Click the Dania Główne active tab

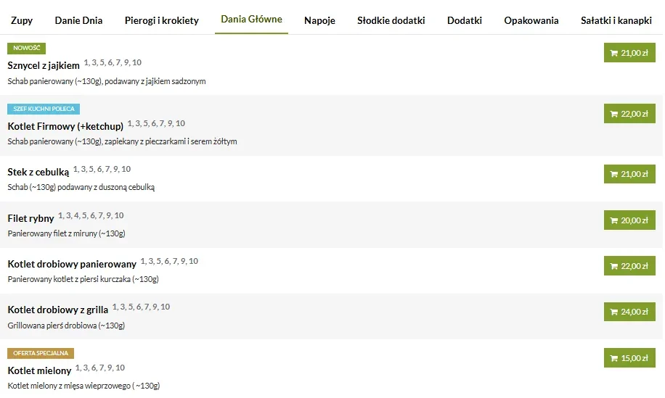pos(252,20)
